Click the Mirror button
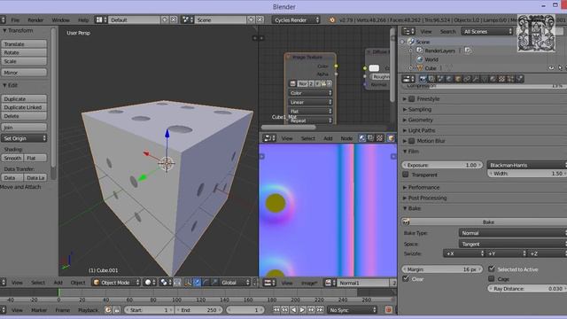Image resolution: width=567 pixels, height=319 pixels. (24, 73)
